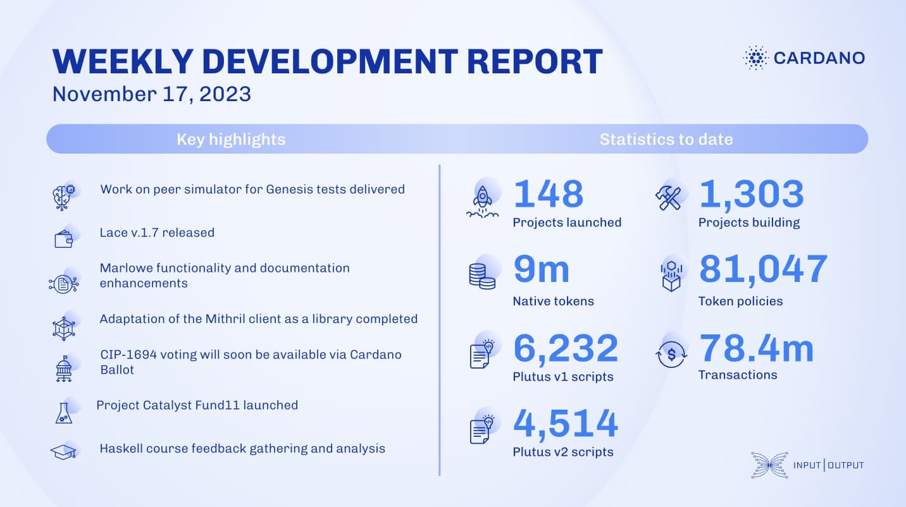Click the Weekly Development Report title
This screenshot has height=507, width=906.
point(327,61)
